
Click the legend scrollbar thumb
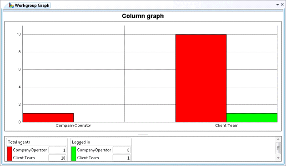pyautogui.click(x=278, y=148)
